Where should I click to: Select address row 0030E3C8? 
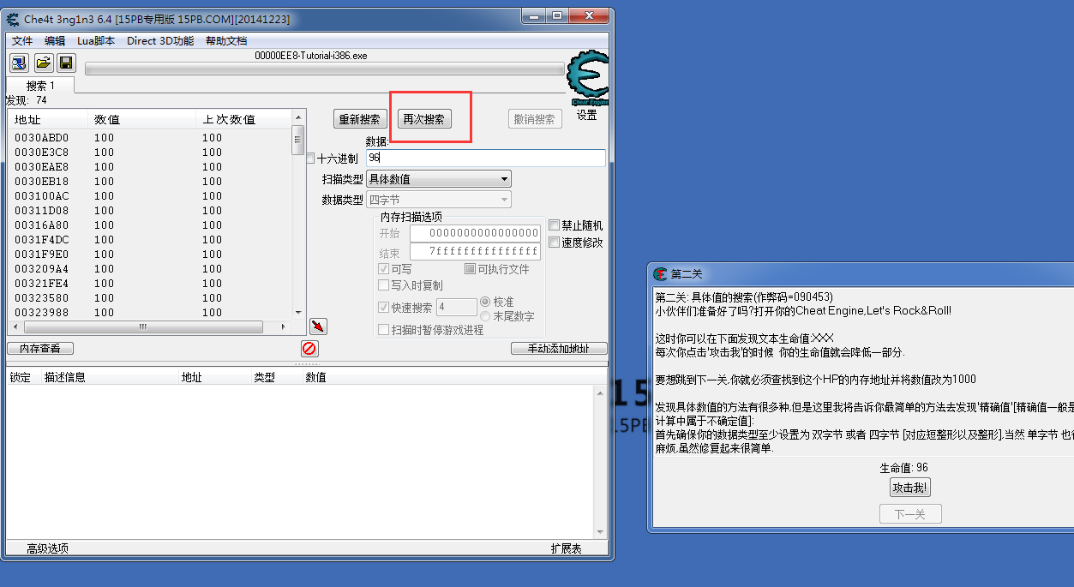[150, 153]
